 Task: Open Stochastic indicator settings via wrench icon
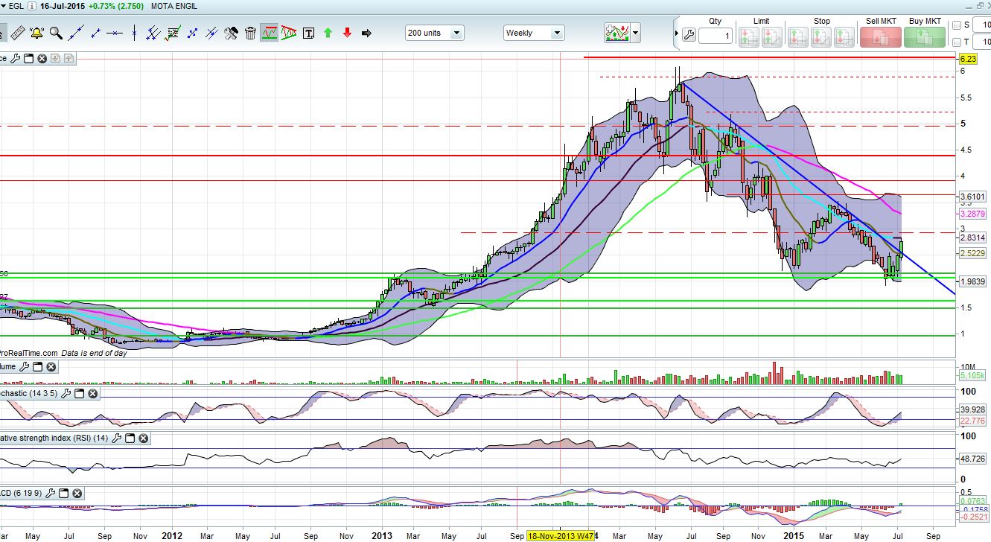66,393
